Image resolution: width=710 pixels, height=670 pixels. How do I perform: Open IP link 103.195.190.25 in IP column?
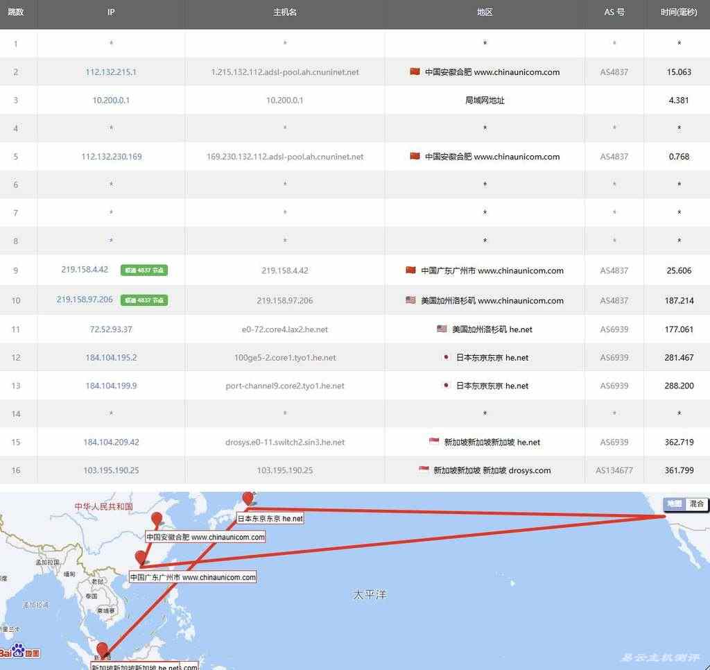pyautogui.click(x=111, y=470)
